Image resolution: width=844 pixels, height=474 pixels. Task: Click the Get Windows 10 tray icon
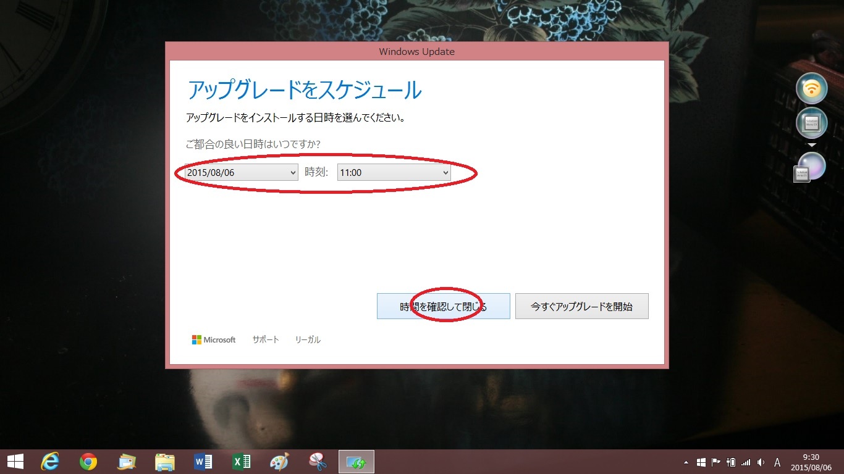701,462
